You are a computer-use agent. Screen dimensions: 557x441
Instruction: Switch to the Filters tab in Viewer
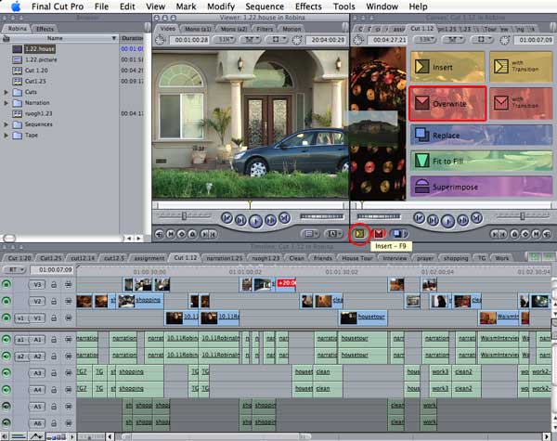pos(265,29)
